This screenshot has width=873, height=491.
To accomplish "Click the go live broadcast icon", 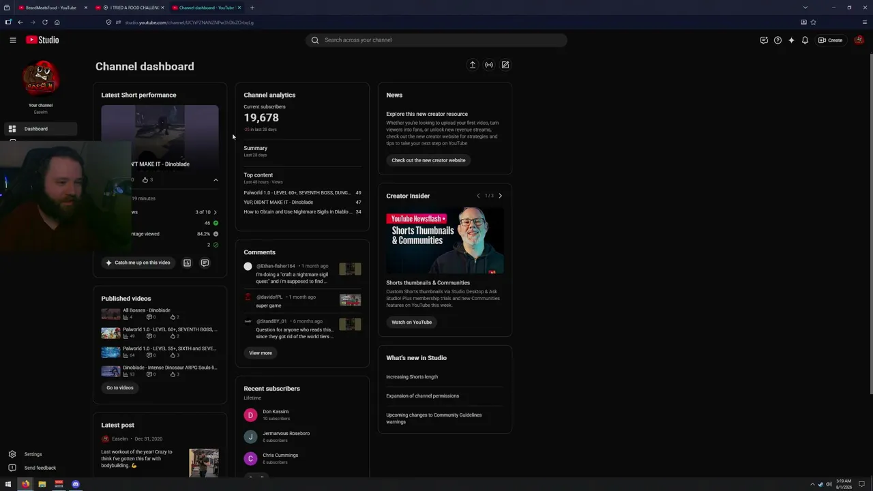I will 489,65.
